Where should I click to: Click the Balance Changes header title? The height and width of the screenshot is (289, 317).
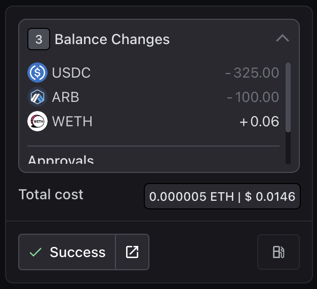point(112,39)
